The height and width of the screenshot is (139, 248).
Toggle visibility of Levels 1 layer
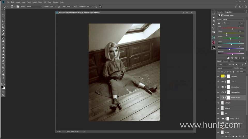pos(218,82)
